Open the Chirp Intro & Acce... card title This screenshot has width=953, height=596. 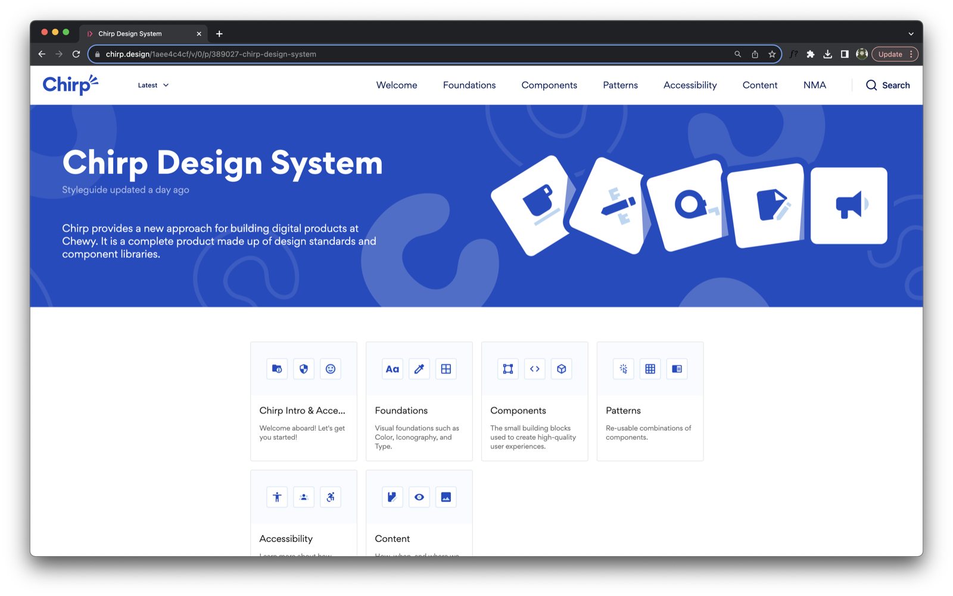pyautogui.click(x=303, y=410)
